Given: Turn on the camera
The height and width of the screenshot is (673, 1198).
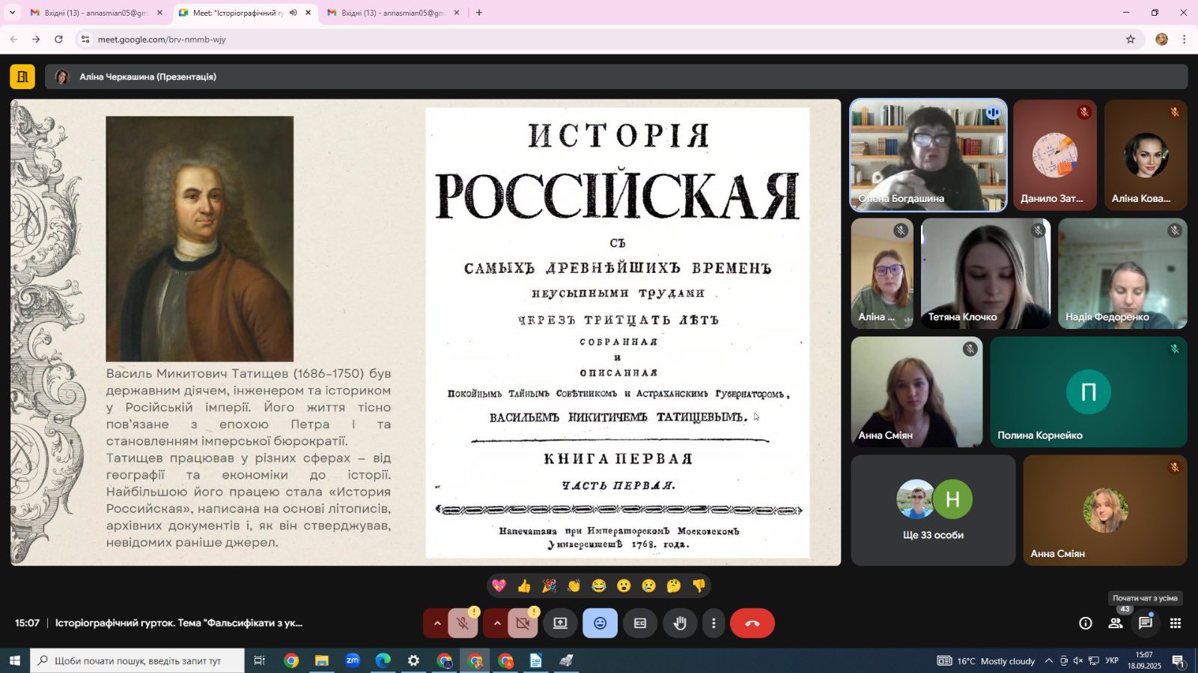Looking at the screenshot, I should 523,623.
